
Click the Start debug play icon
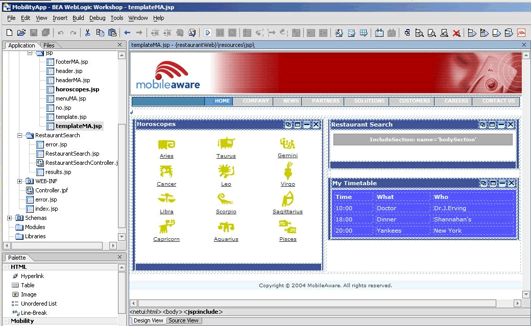[208, 33]
